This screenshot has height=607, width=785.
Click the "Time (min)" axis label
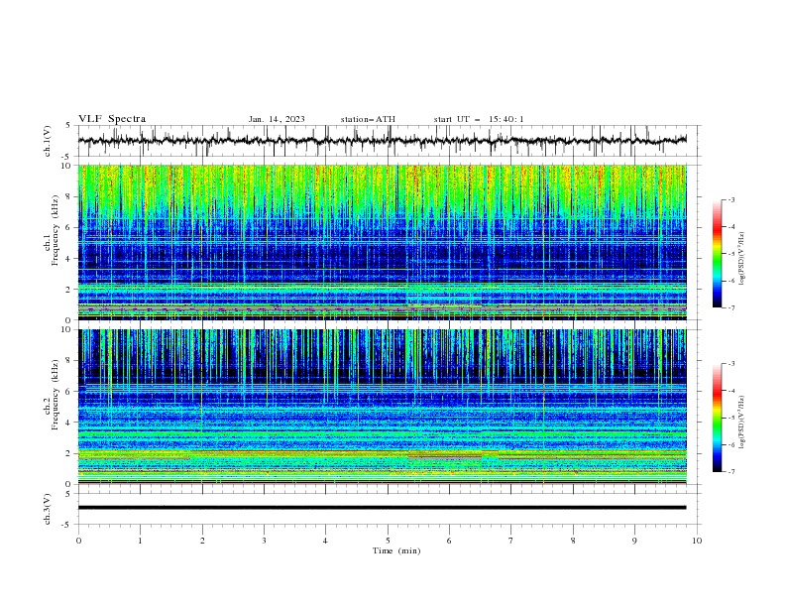[396, 550]
